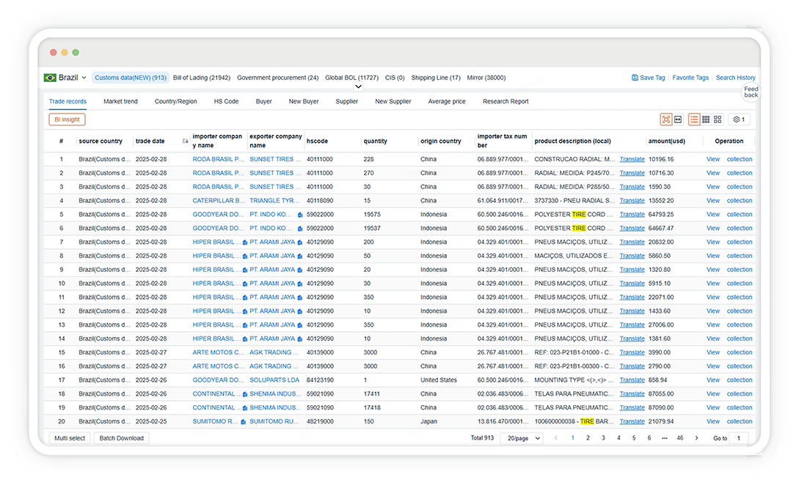This screenshot has width=799, height=485.
Task: Open the HS Code tab
Action: pos(226,102)
